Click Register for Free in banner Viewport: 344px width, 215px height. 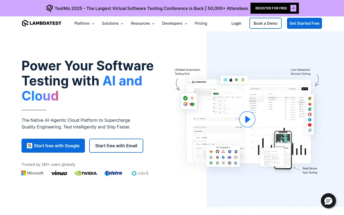pos(274,8)
